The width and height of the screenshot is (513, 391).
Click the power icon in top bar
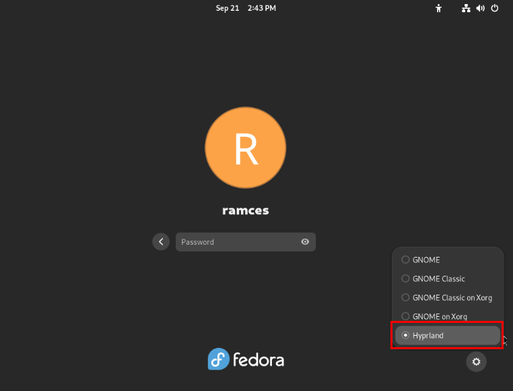pos(495,8)
